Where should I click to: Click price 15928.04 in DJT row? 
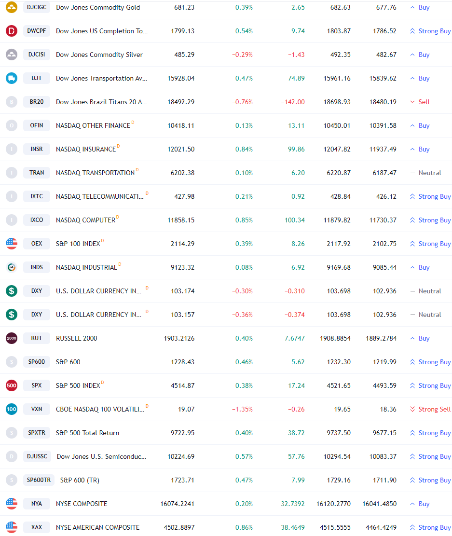point(181,78)
